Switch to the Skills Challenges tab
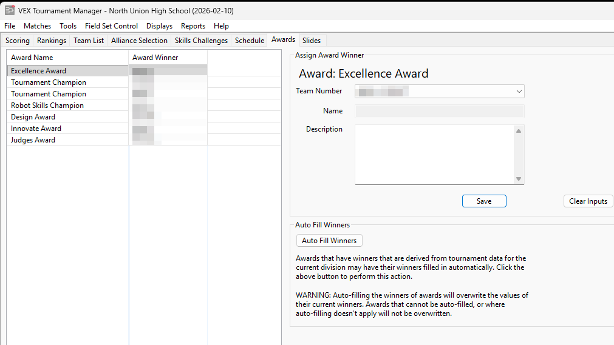Screen dimensions: 614x345 coord(201,41)
